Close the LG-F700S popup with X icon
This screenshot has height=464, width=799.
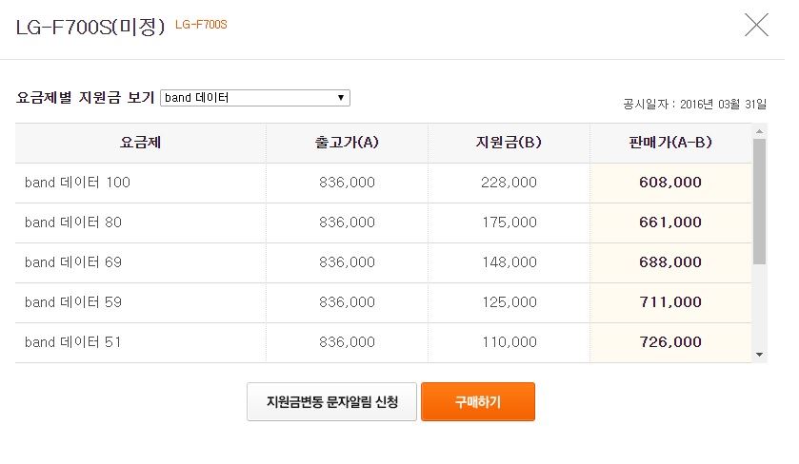(756, 25)
